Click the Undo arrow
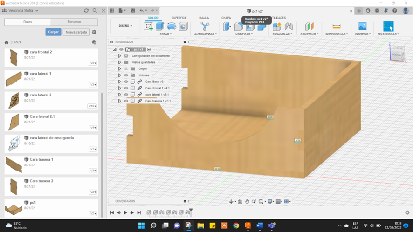This screenshot has width=413, height=232. (142, 11)
